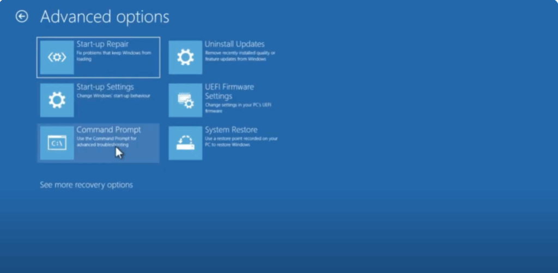The image size is (558, 273).
Task: Select the Start-up Repair title
Action: coord(102,44)
